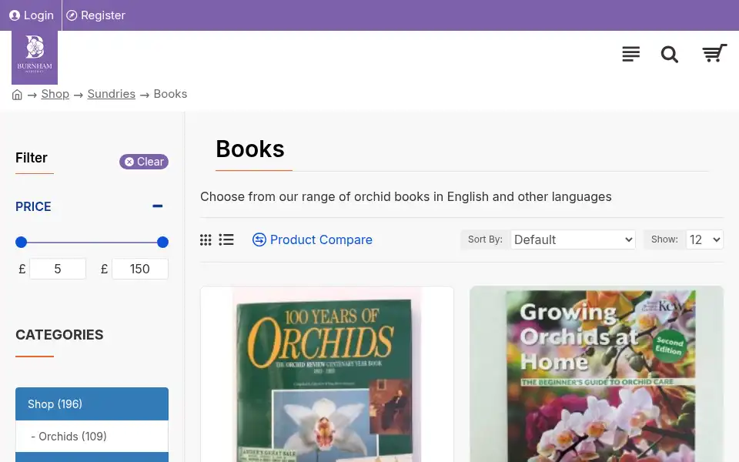Click the PRICE filter label
Image resolution: width=739 pixels, height=462 pixels.
[x=33, y=206]
